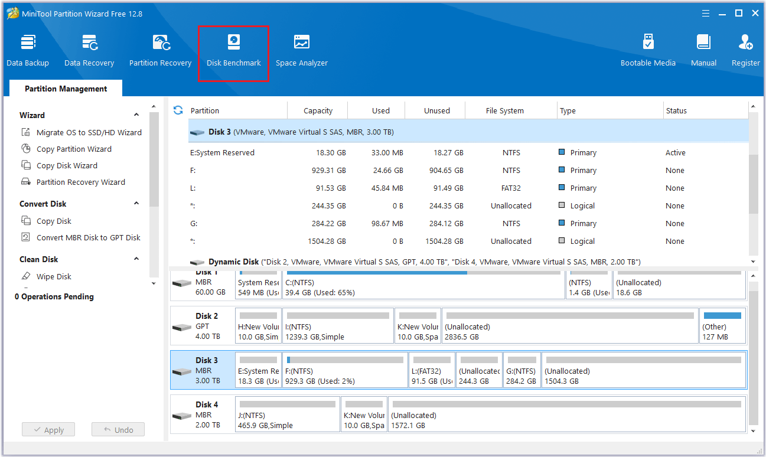Sort by Used column header
Viewport: 766px width, 457px height.
(x=376, y=110)
